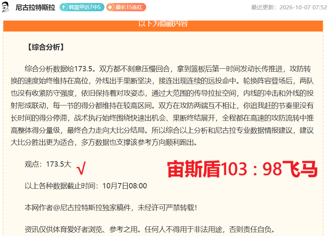Open author name 尼古拉特斯拉 profile
This screenshot has width=330, height=236.
click(x=35, y=8)
